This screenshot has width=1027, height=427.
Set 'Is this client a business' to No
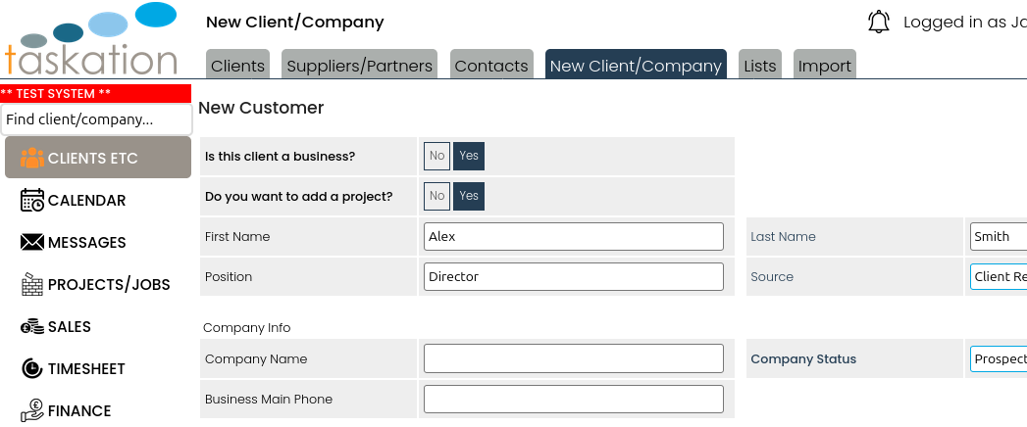pyautogui.click(x=436, y=156)
